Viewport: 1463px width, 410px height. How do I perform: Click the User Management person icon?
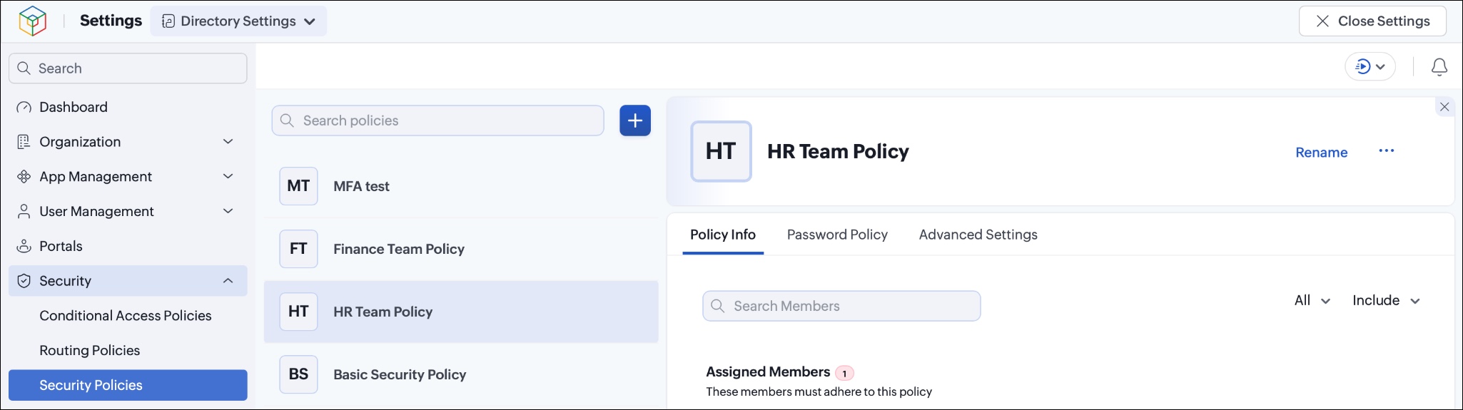(x=24, y=212)
